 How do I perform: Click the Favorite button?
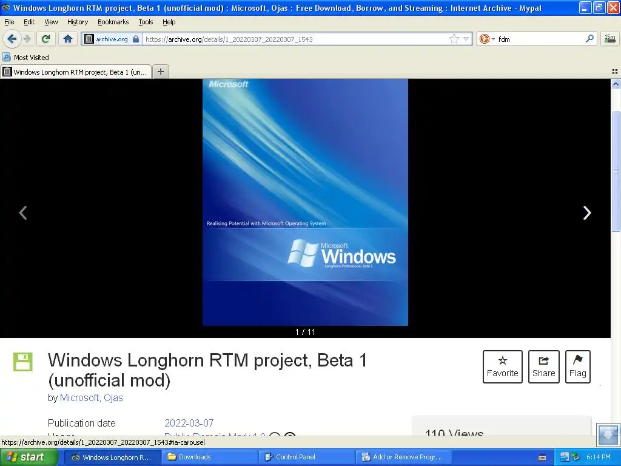point(502,366)
